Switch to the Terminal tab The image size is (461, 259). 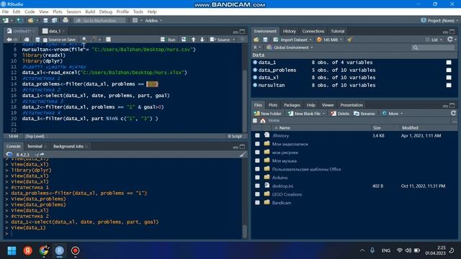click(x=35, y=146)
